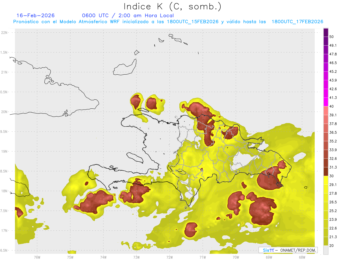The width and height of the screenshot is (339, 261).
Task: Click the color bar value 25.2
Action: [x=333, y=211]
